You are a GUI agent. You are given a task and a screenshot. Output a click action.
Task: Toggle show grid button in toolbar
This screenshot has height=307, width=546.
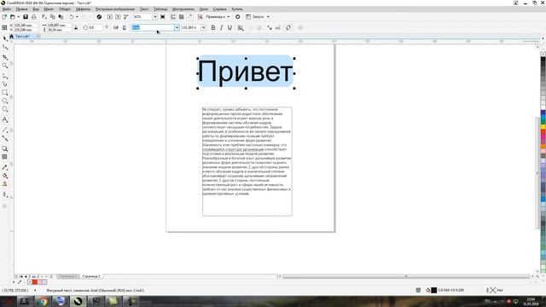(x=182, y=17)
